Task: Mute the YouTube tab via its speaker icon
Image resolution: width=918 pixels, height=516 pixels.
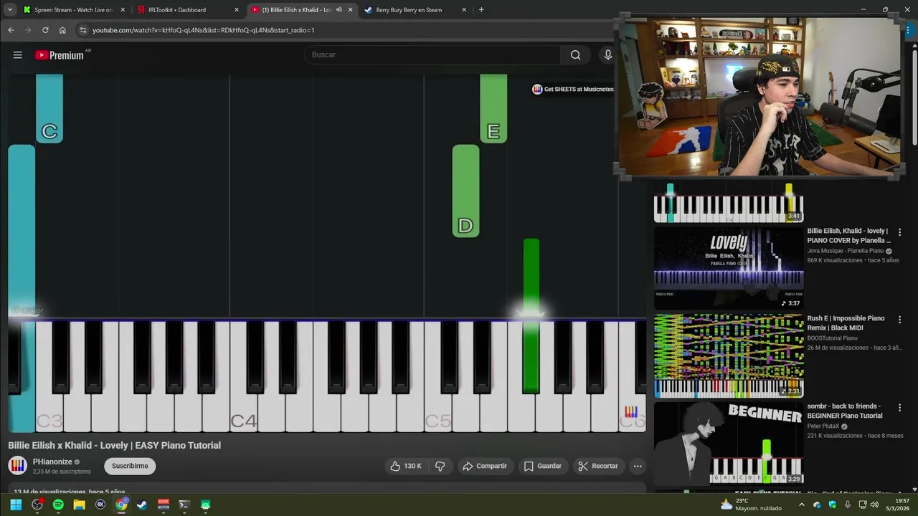Action: tap(339, 10)
